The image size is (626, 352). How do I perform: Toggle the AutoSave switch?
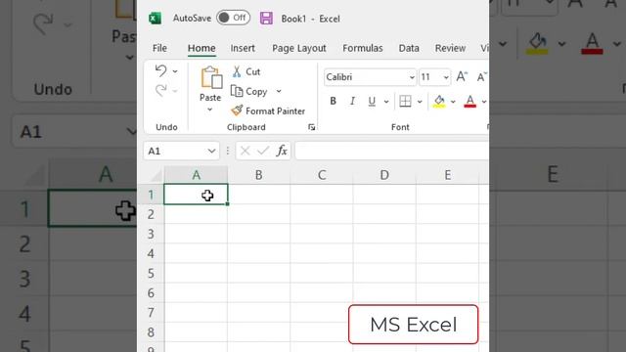(233, 18)
